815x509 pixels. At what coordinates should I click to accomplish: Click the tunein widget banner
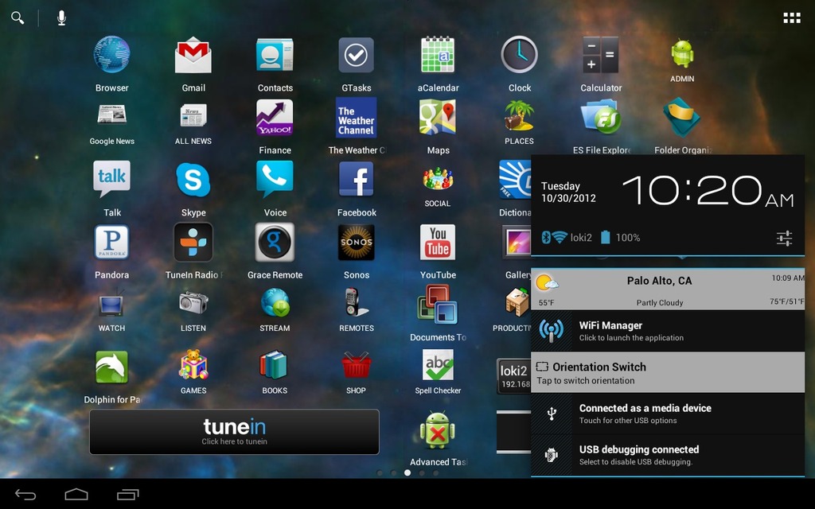click(235, 432)
